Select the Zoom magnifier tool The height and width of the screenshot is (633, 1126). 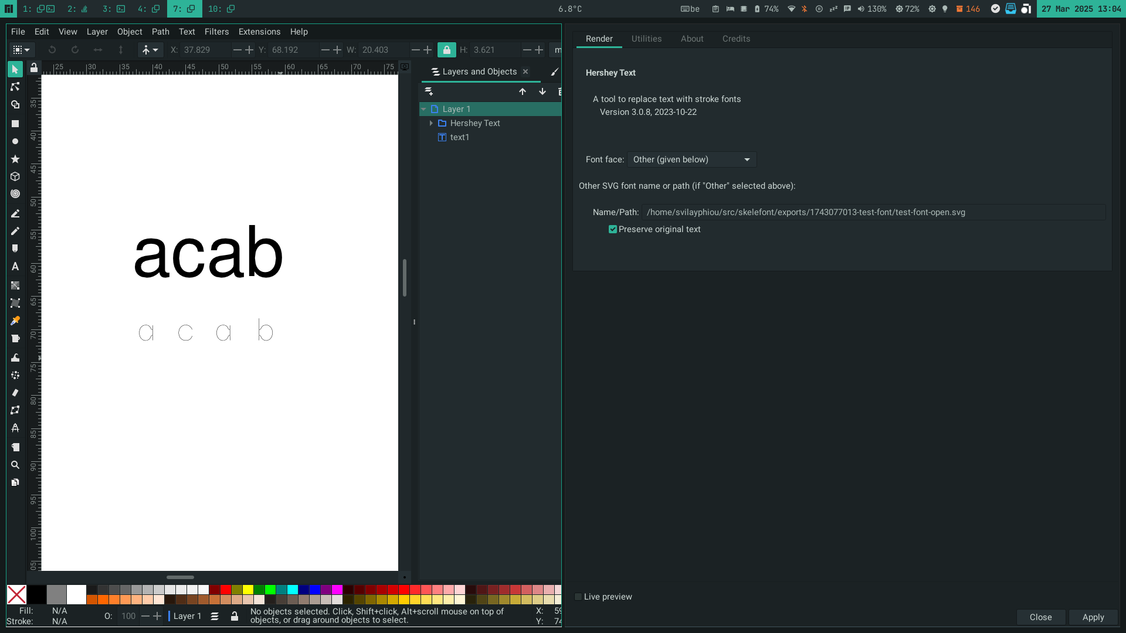15,465
